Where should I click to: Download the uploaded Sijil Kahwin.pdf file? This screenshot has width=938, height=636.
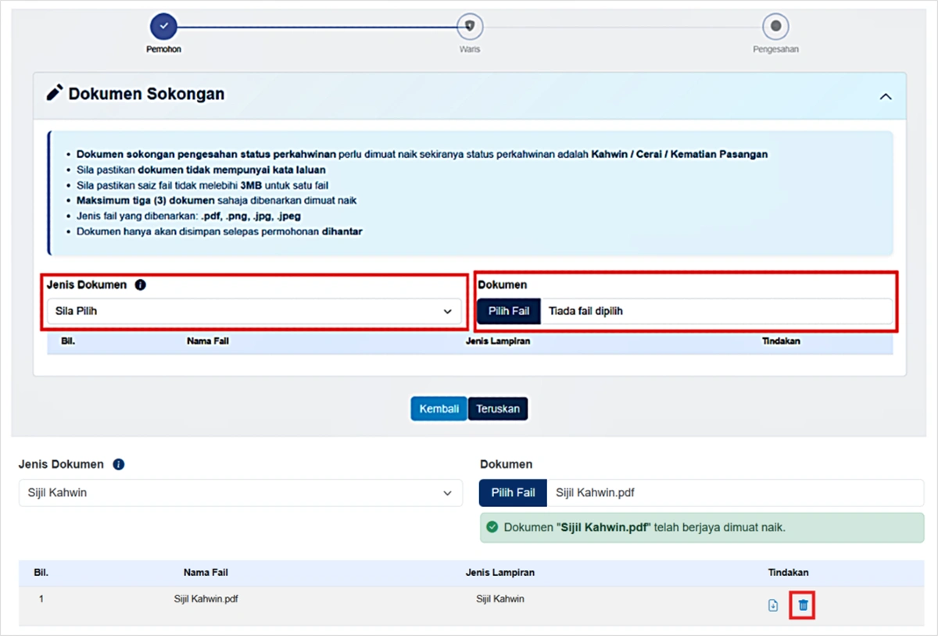pyautogui.click(x=773, y=606)
